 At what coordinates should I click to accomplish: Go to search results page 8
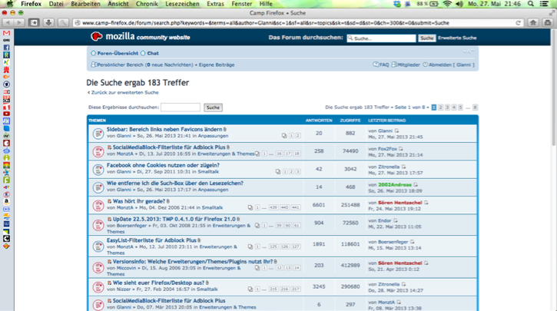[475, 108]
